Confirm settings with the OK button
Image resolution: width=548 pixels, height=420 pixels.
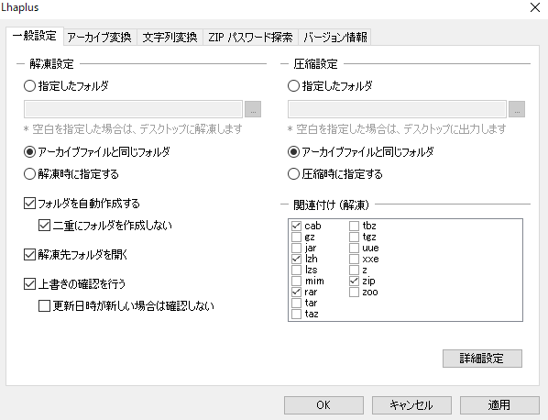[x=323, y=405]
